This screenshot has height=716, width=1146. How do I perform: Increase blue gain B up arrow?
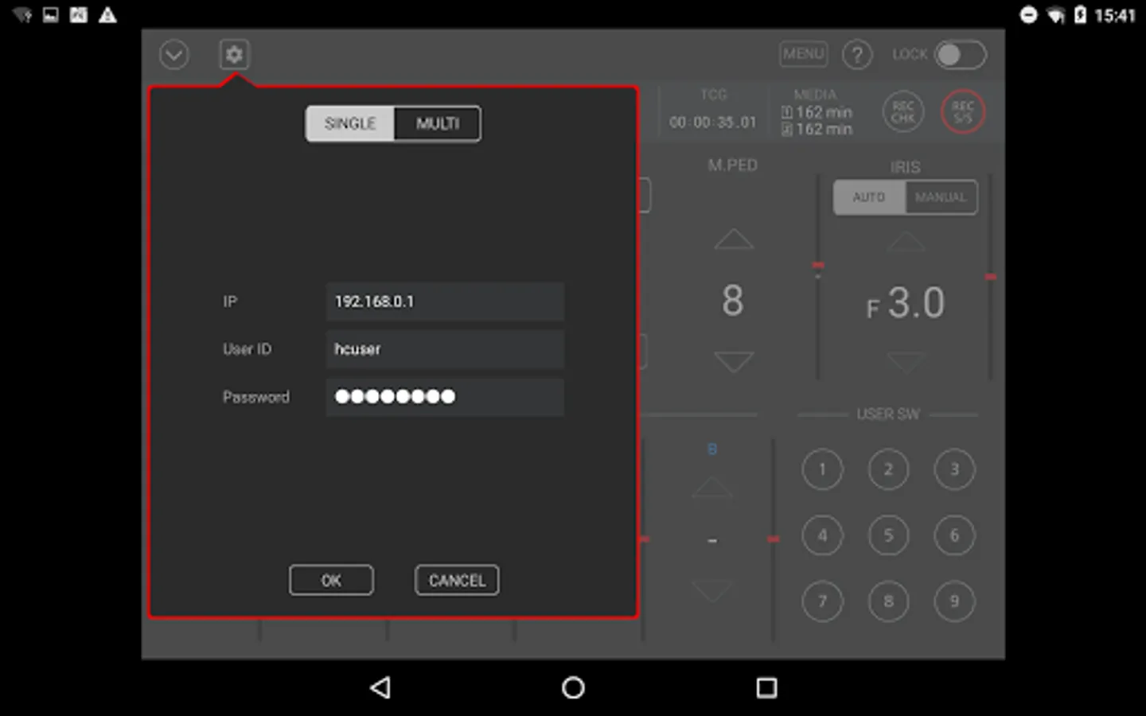(x=712, y=488)
